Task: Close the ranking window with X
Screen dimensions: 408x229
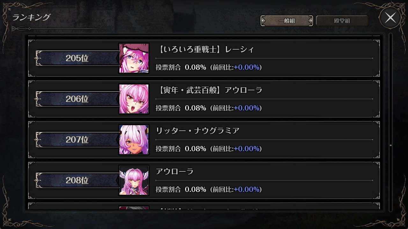Action: (390, 18)
